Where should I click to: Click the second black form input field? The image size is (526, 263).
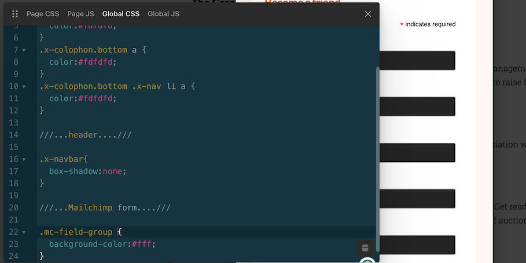[417, 106]
